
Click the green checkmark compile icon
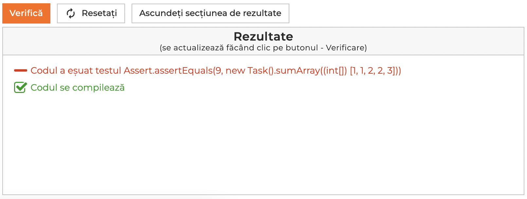[x=20, y=87]
